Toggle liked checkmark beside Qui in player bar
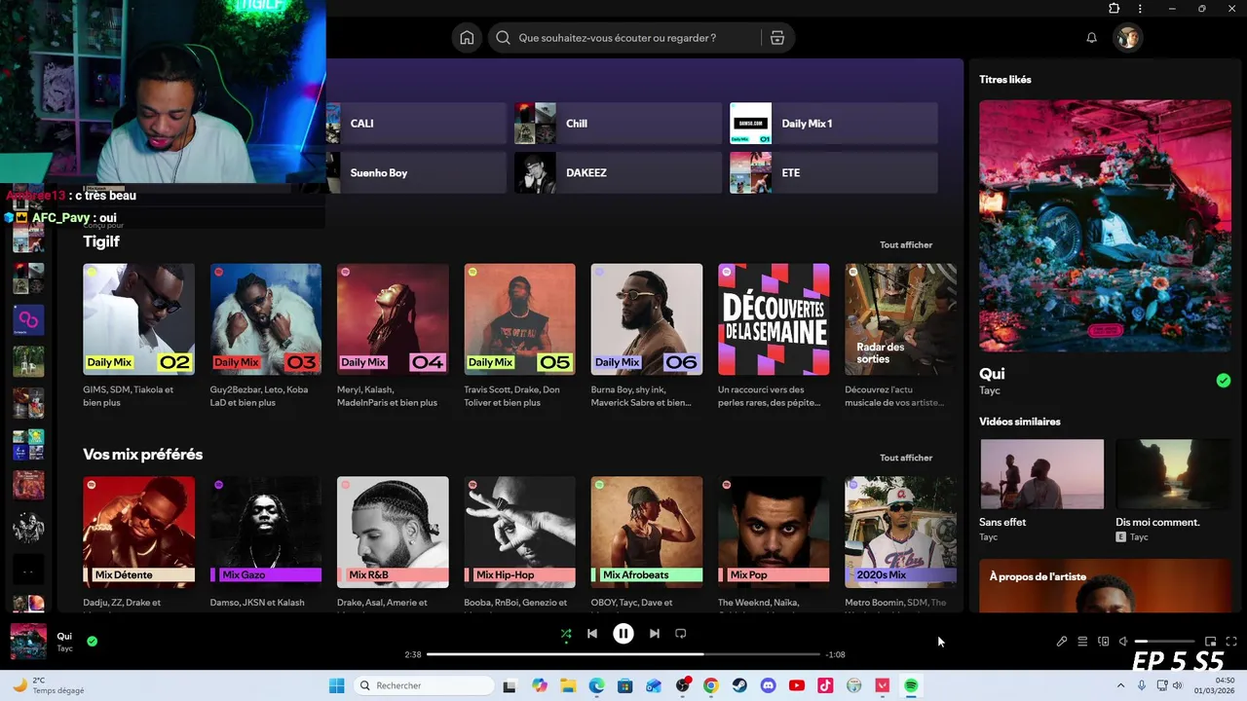 [x=92, y=642]
